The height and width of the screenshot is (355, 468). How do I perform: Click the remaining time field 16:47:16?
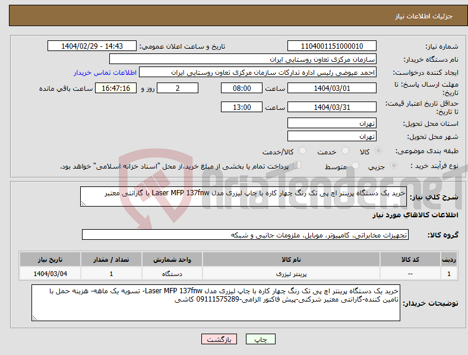pyautogui.click(x=116, y=88)
